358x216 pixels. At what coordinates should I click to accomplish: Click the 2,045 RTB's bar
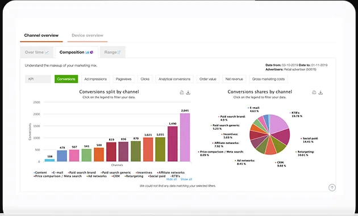pos(185,137)
